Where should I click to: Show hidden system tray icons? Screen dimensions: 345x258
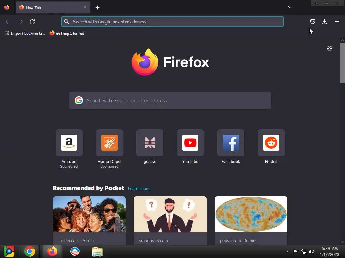[x=287, y=252]
